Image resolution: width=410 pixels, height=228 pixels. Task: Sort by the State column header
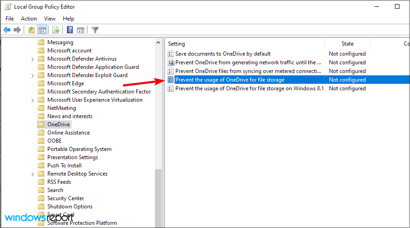click(347, 44)
